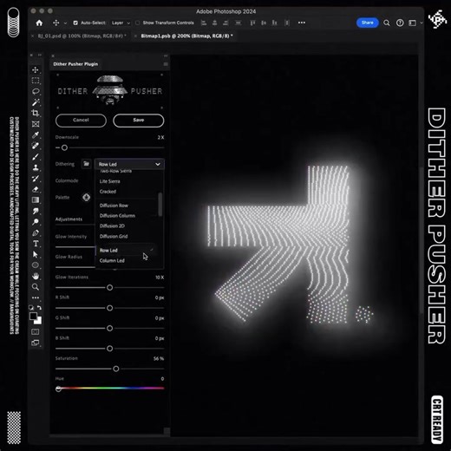Select the Brush tool
The width and height of the screenshot is (451, 451).
click(36, 157)
